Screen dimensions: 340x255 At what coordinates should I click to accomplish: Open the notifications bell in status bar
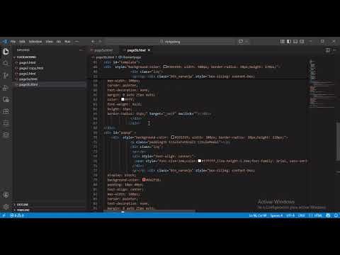(336, 215)
